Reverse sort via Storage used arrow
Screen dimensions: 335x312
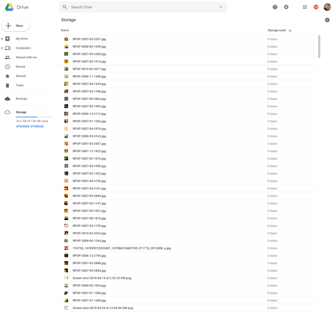click(290, 30)
